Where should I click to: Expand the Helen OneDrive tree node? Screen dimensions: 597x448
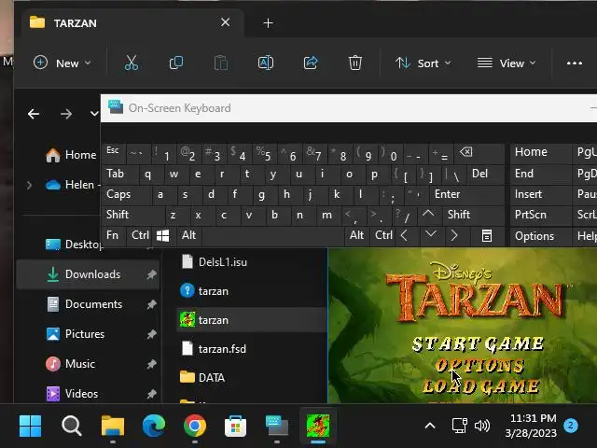point(29,185)
